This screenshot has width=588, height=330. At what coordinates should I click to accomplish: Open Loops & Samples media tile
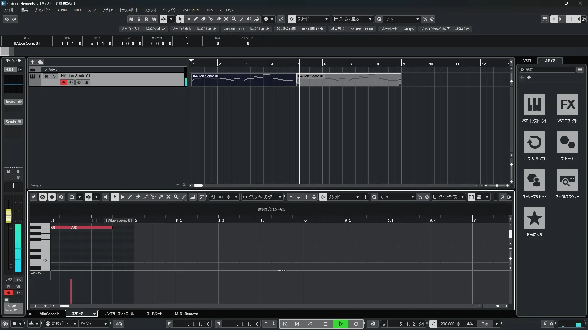tap(534, 142)
